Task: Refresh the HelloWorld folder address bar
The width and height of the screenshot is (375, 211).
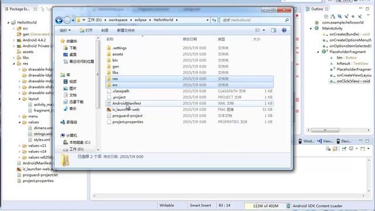Action: (x=214, y=20)
